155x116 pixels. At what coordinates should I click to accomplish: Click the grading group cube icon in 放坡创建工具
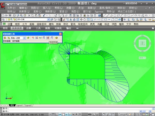pos(56,38)
